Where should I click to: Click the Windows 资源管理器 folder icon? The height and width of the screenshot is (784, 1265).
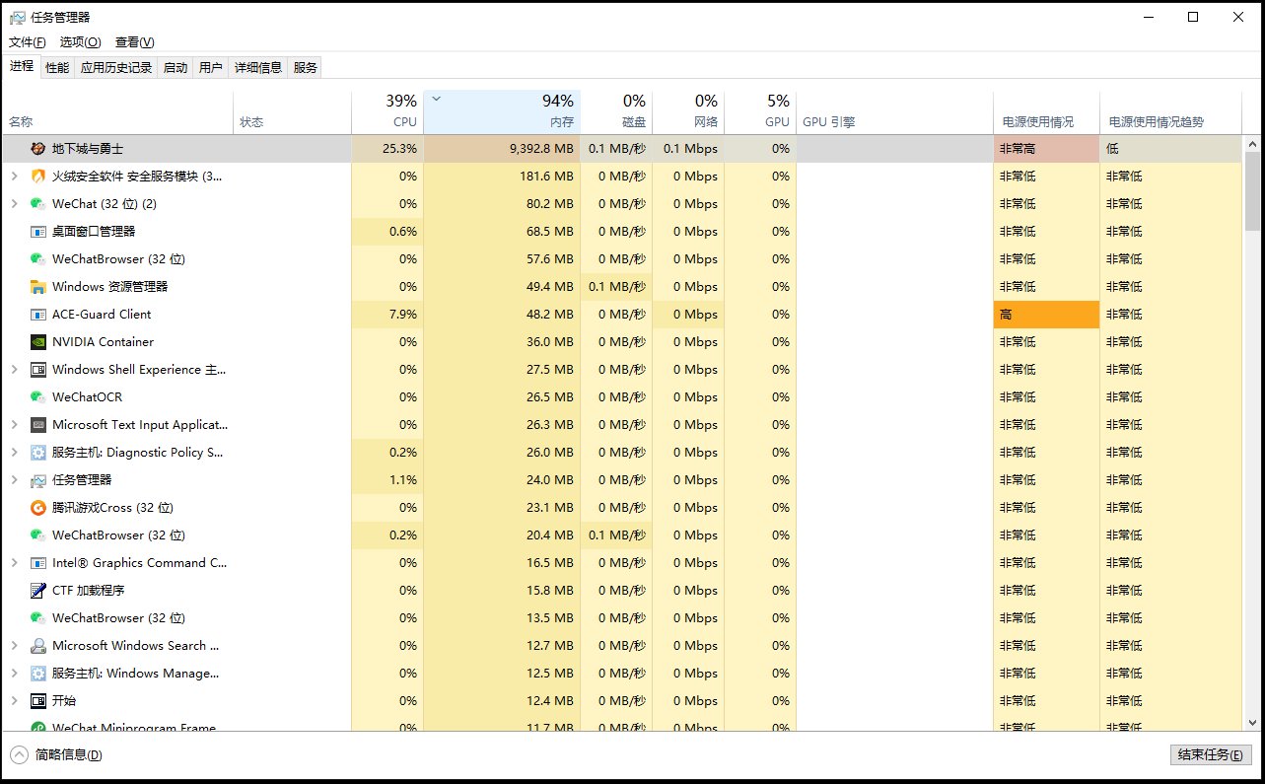(37, 286)
